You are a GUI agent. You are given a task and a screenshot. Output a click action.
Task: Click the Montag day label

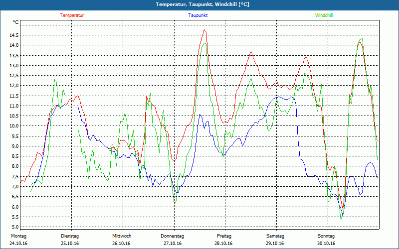tap(18, 236)
